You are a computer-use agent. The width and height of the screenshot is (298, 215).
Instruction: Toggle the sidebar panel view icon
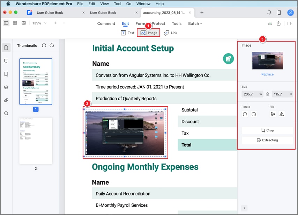tap(6, 23)
